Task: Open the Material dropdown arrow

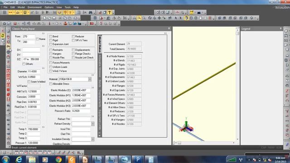Action: coord(90,79)
